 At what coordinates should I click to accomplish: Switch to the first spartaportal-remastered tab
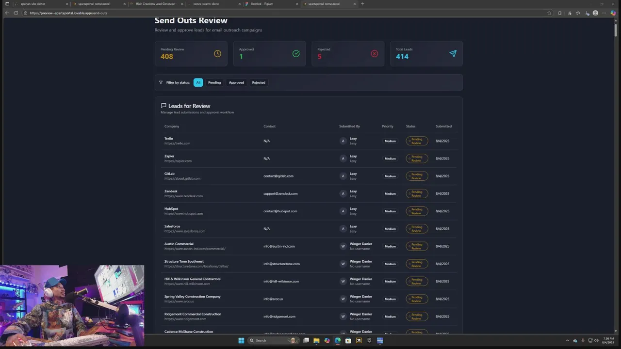(x=98, y=4)
